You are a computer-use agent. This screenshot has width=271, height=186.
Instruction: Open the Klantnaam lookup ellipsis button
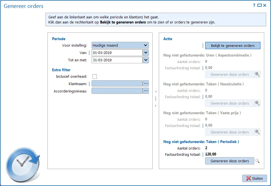pyautogui.click(x=146, y=83)
